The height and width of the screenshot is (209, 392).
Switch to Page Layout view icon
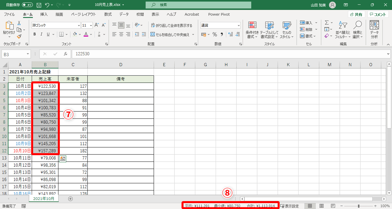click(x=321, y=206)
